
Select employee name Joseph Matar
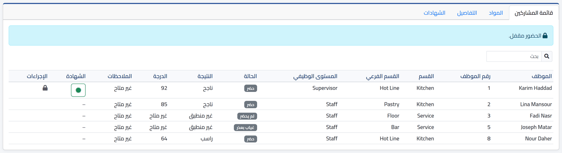536,127
